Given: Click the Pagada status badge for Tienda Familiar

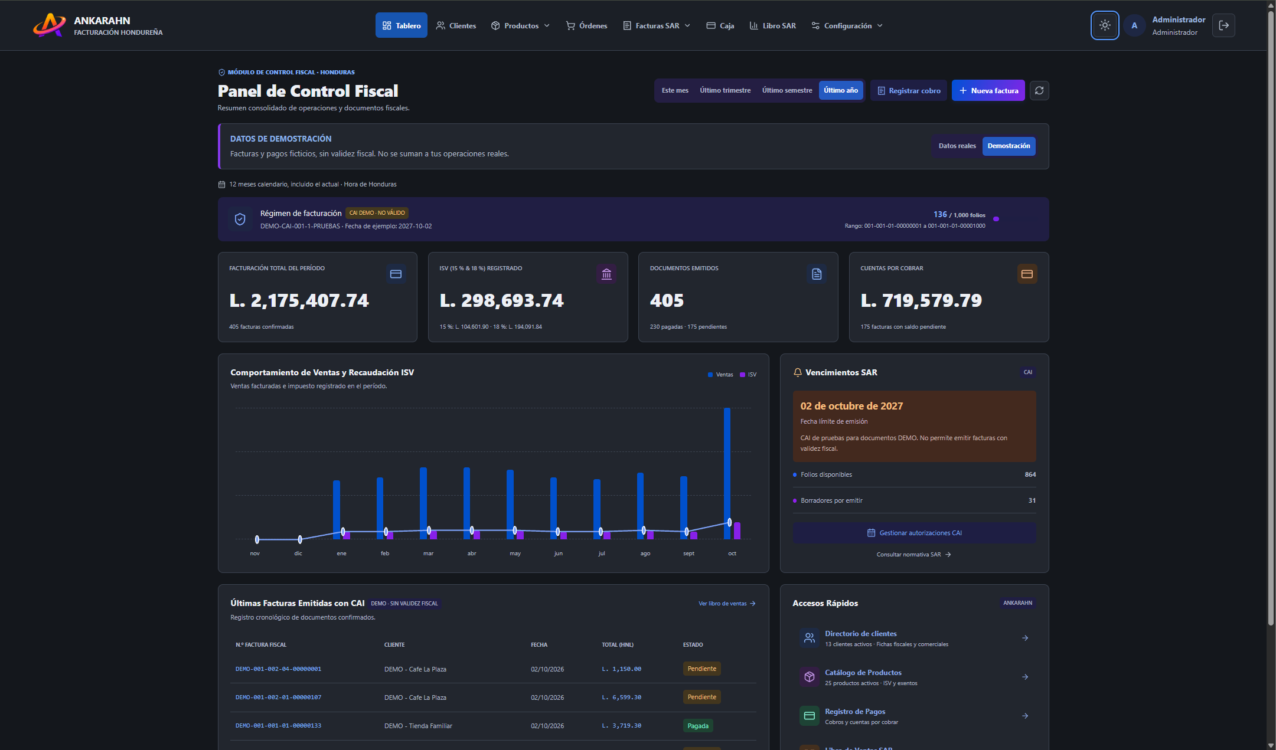Looking at the screenshot, I should [x=698, y=726].
